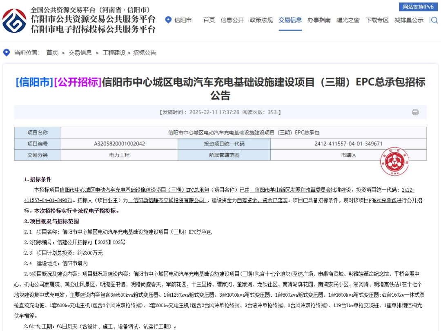Click the project name cell in the table
Viewport: 441px width, 331px height.
tap(243, 132)
